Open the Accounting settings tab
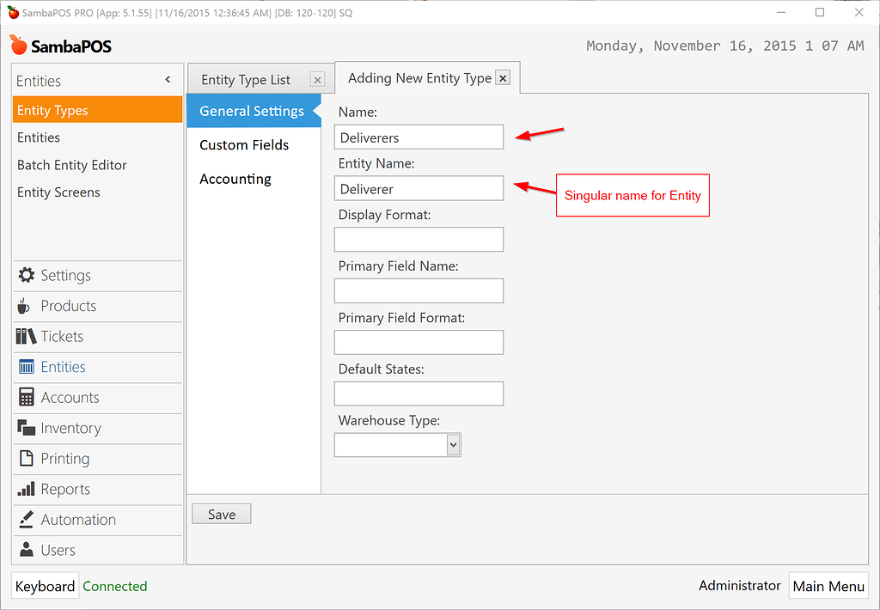Screen dimensions: 880x610 (x=235, y=179)
